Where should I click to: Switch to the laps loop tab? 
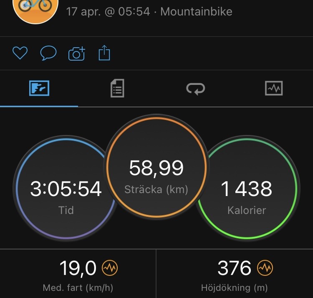point(195,89)
